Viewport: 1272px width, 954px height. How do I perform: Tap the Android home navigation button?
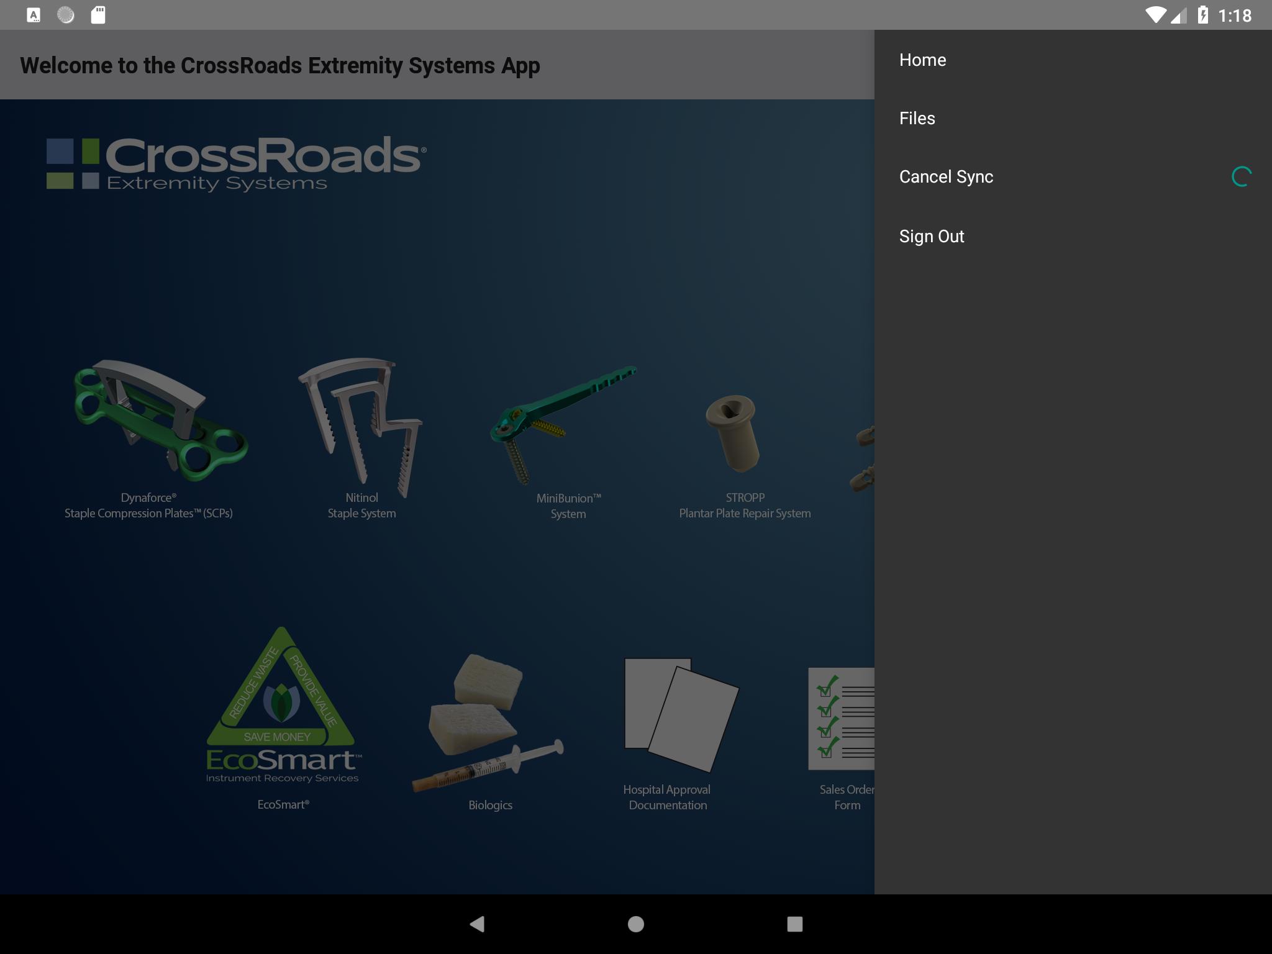[x=636, y=924]
